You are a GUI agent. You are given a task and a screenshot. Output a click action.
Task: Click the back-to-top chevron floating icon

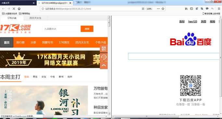pos(104,65)
